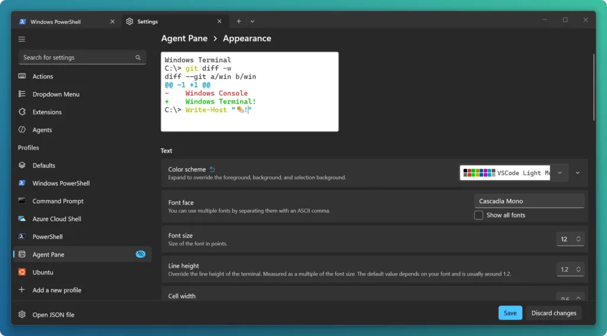Click the Ubuntu profile icon

click(x=22, y=272)
